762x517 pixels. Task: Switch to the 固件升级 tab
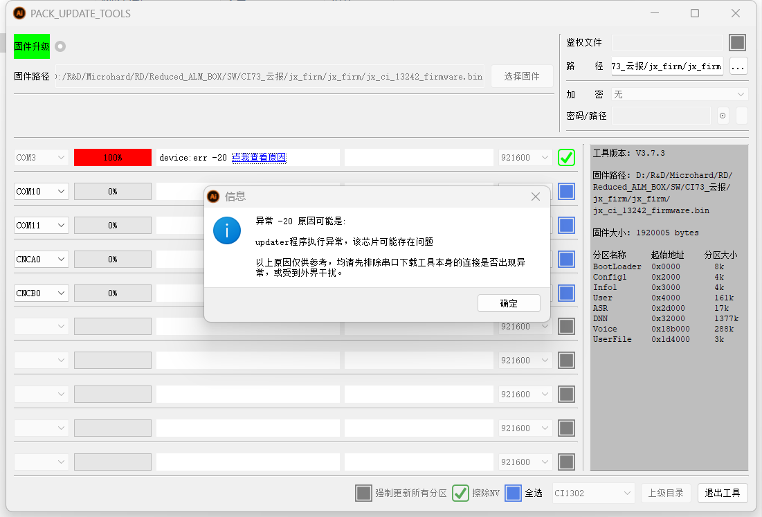click(30, 46)
